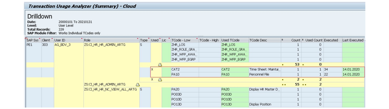Click ZS:CI_HR_HR_ADMIN_ARTG role cell in first row
This screenshot has height=109, width=389.
coord(111,45)
